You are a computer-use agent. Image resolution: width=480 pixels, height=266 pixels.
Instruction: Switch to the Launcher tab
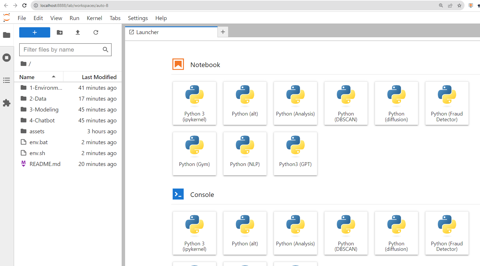pos(171,32)
